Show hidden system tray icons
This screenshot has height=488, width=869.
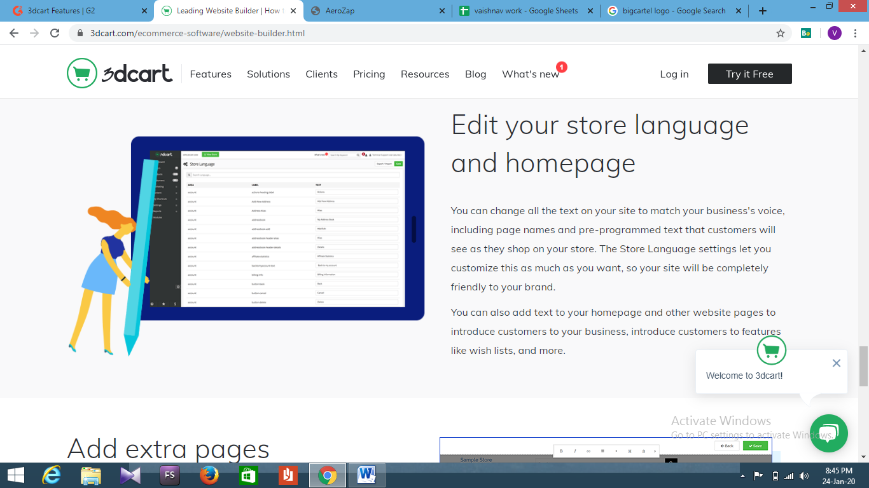[742, 476]
